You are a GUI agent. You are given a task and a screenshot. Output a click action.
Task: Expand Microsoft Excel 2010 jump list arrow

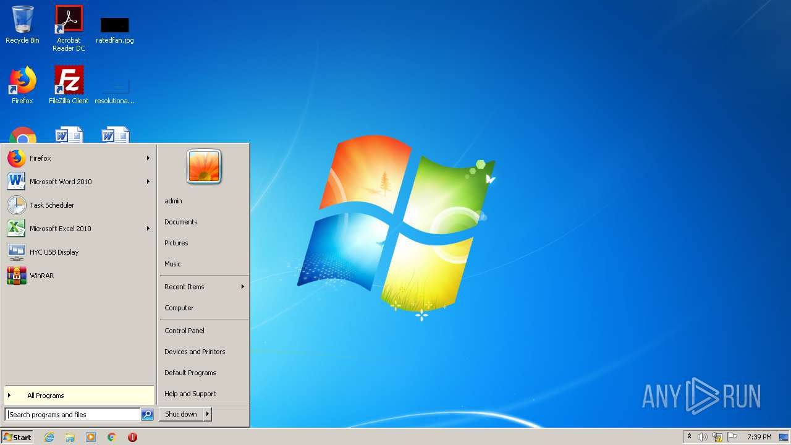[x=148, y=229]
